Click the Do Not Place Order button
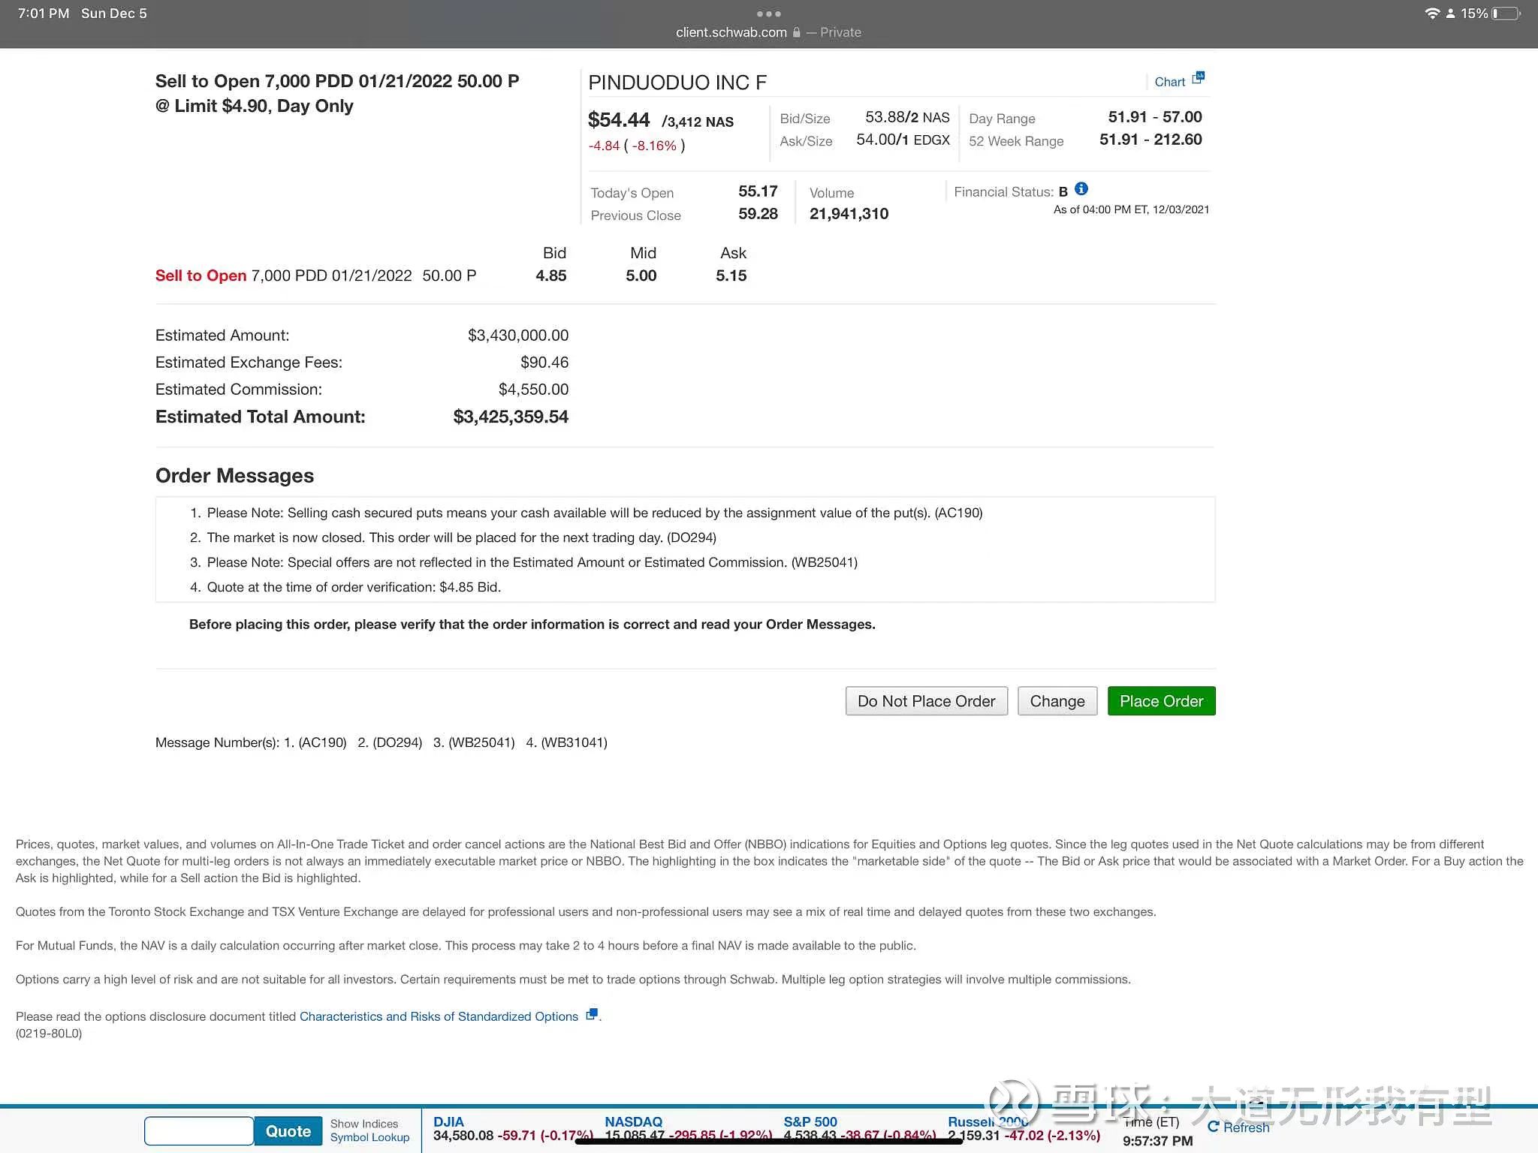This screenshot has width=1538, height=1153. 926,701
